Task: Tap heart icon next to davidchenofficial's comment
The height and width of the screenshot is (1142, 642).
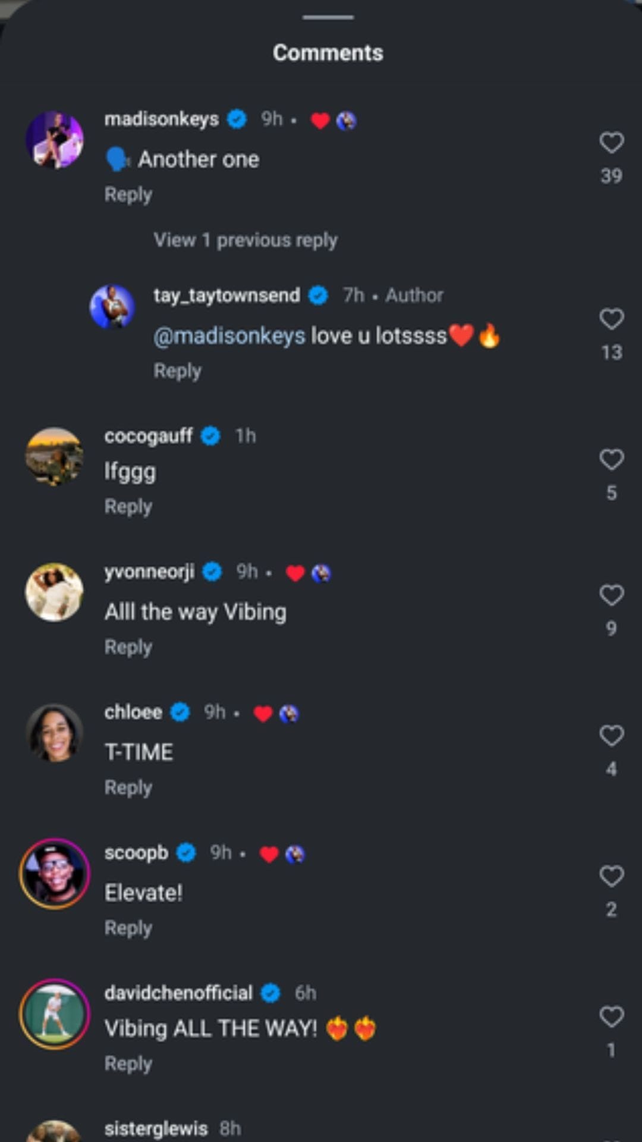Action: pos(611,1016)
